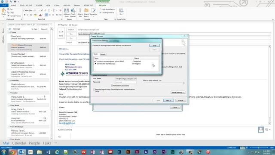Click the Align Left icon
This screenshot has height=155, width=275.
point(46,15)
